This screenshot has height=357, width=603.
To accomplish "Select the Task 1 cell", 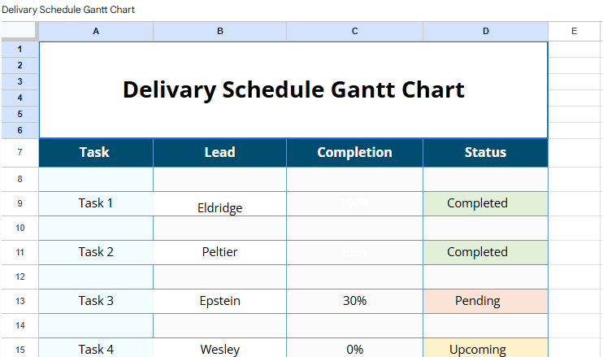I will coord(96,203).
